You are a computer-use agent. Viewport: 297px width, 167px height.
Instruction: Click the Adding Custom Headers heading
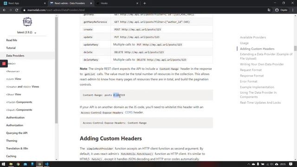pos(110,138)
